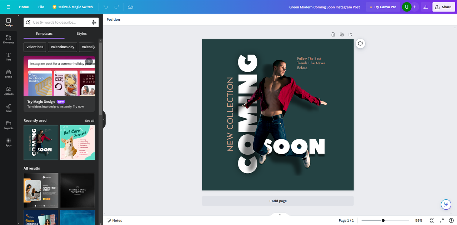
Task: Click See all recently used
Action: 90,121
